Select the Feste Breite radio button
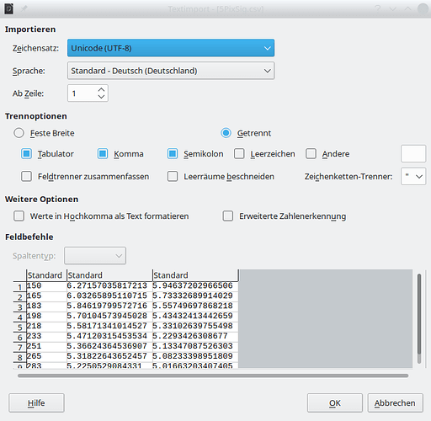Viewport: 431px width, 421px height. click(19, 133)
